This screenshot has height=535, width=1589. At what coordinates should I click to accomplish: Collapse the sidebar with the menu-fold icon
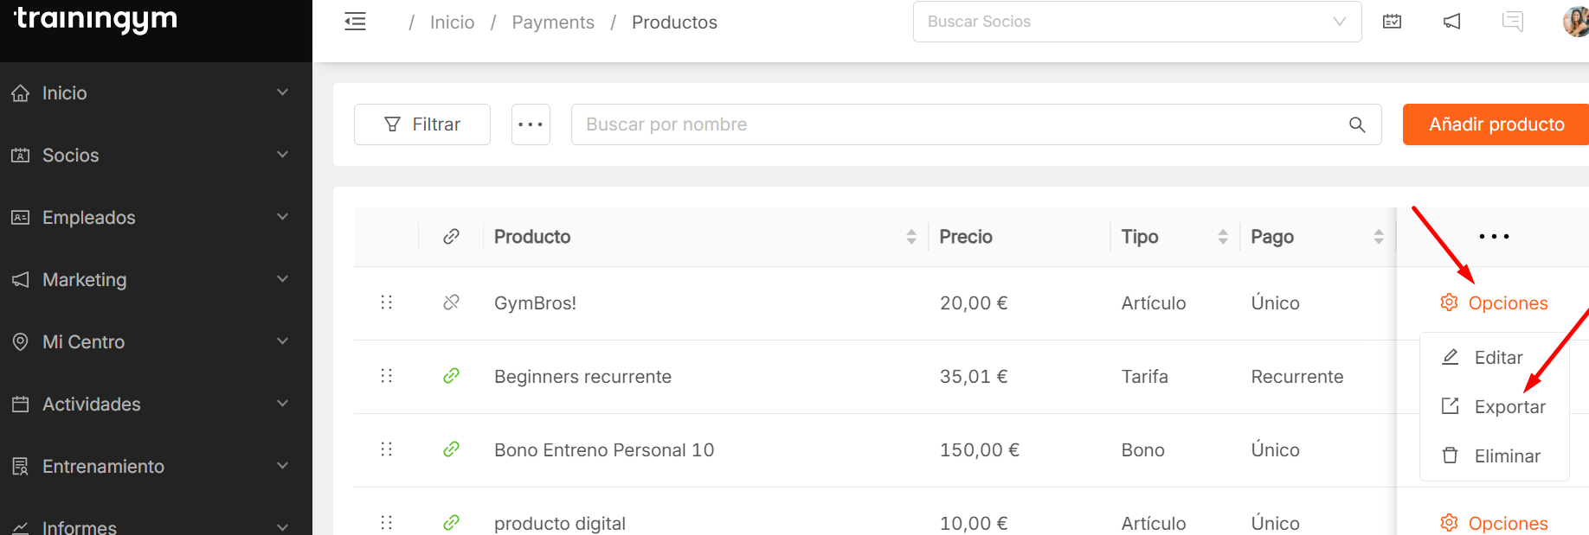coord(355,22)
